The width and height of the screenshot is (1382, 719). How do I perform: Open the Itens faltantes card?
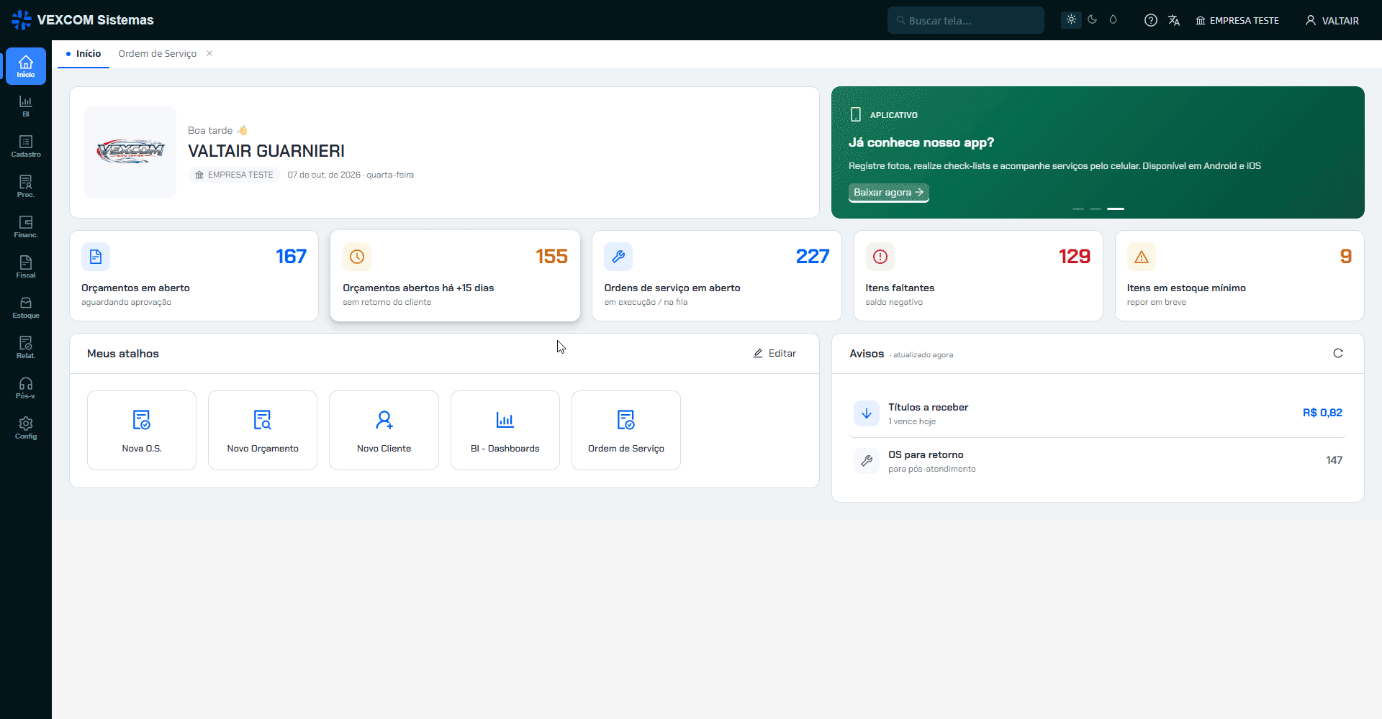(978, 275)
